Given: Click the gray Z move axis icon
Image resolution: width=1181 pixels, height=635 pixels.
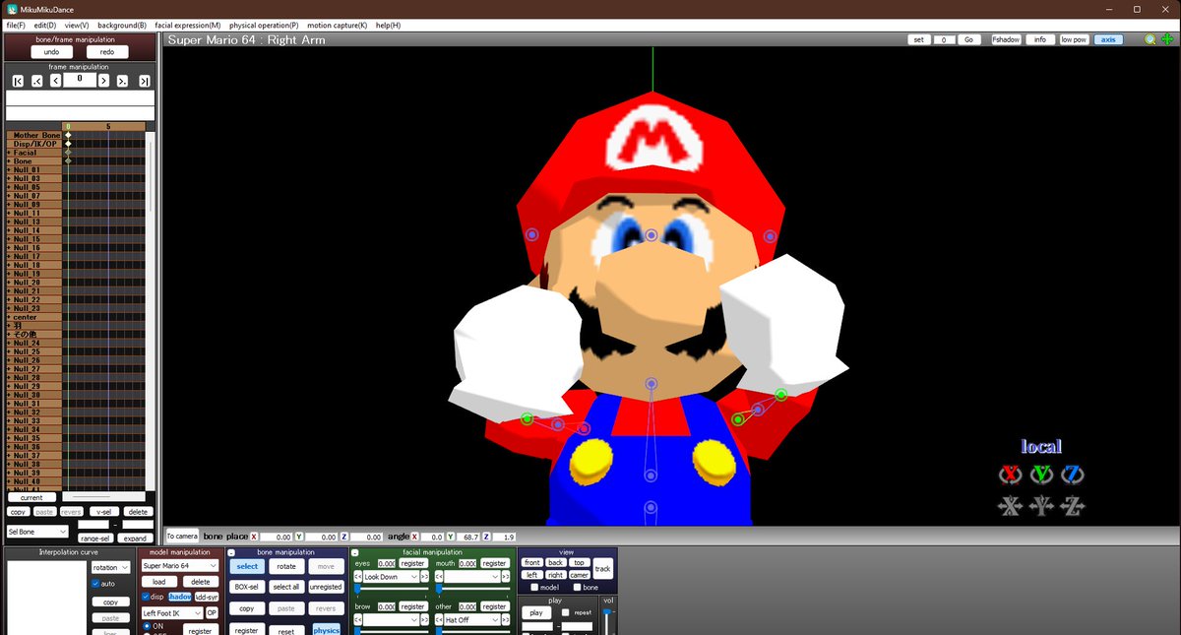Looking at the screenshot, I should [x=1073, y=507].
